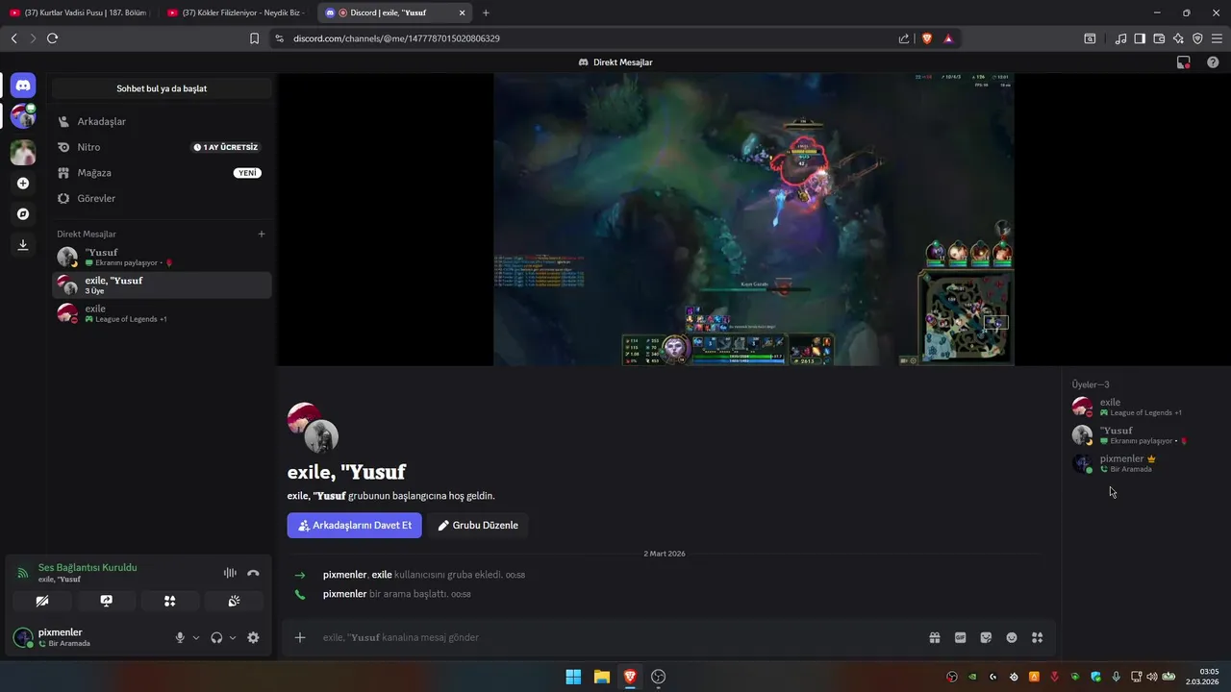The width and height of the screenshot is (1231, 692).
Task: Click the Brave Rewards triangle icon
Action: [x=948, y=38]
